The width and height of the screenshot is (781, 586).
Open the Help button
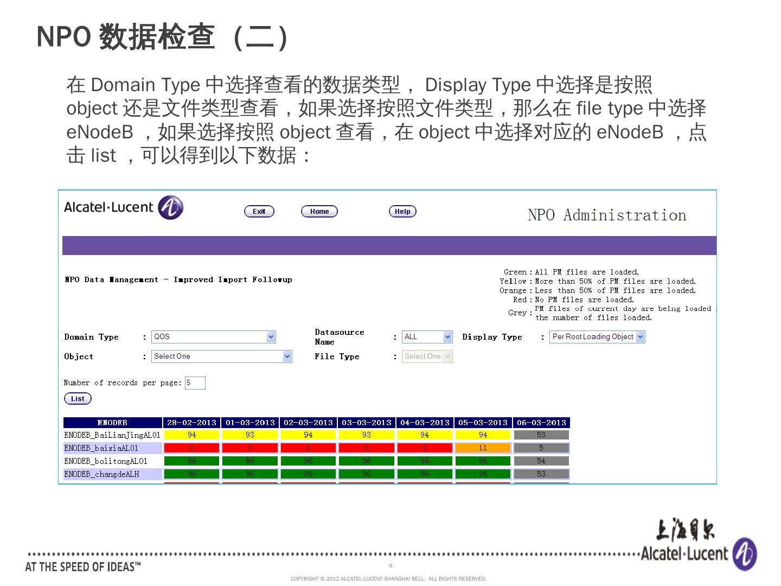click(402, 212)
